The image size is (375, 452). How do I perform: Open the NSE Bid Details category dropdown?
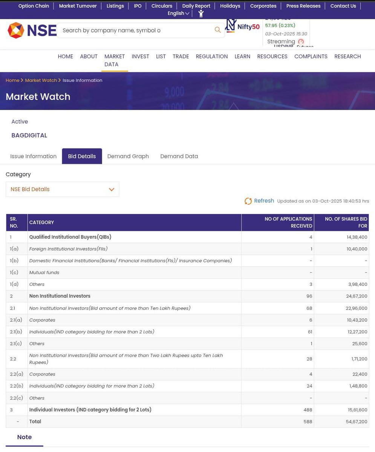click(63, 189)
